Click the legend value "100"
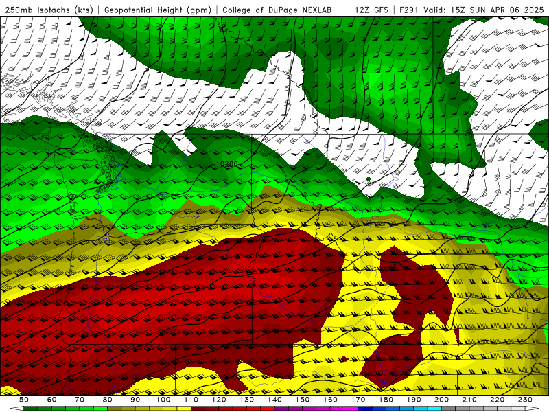The width and height of the screenshot is (549, 412). [163, 400]
